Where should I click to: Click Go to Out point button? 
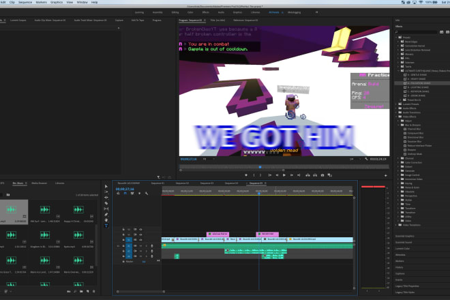coord(299,175)
